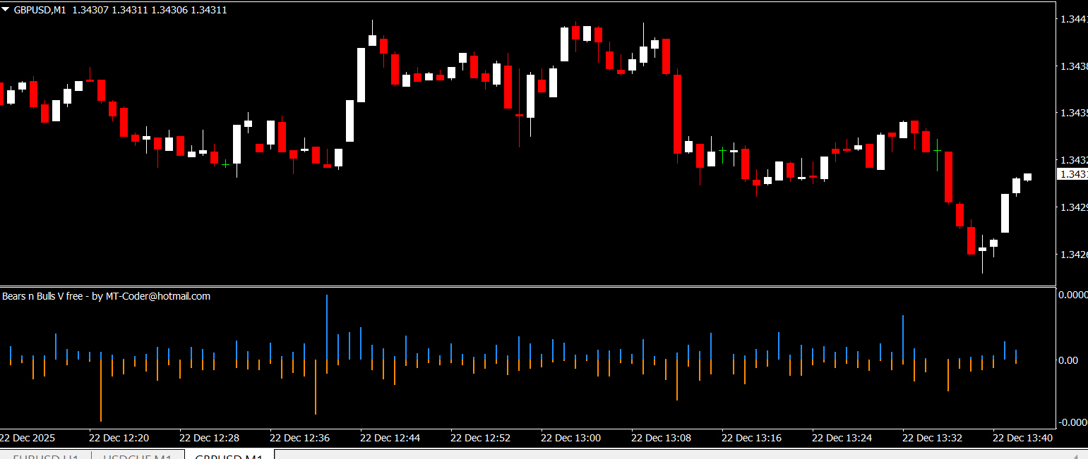1088x459 pixels.
Task: Click the Bears n Bulls indicator label
Action: pos(106,296)
